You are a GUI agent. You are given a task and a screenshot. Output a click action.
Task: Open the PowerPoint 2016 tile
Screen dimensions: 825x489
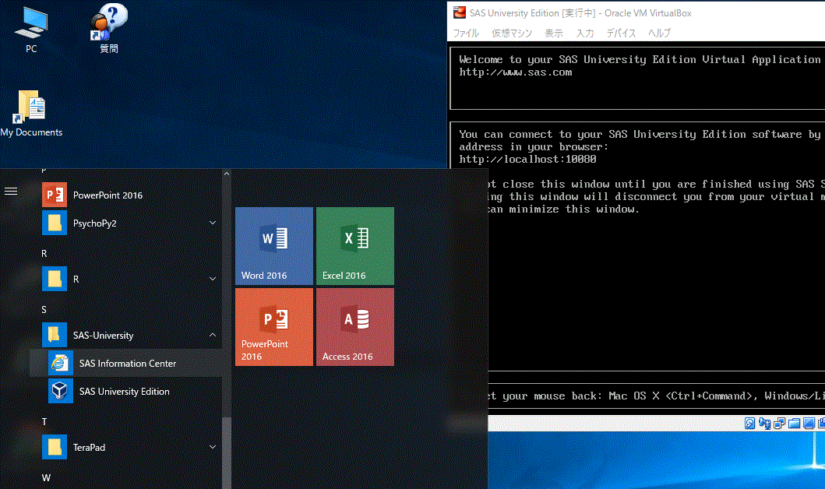274,327
